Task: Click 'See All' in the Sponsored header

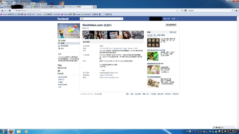Action: coord(173,32)
